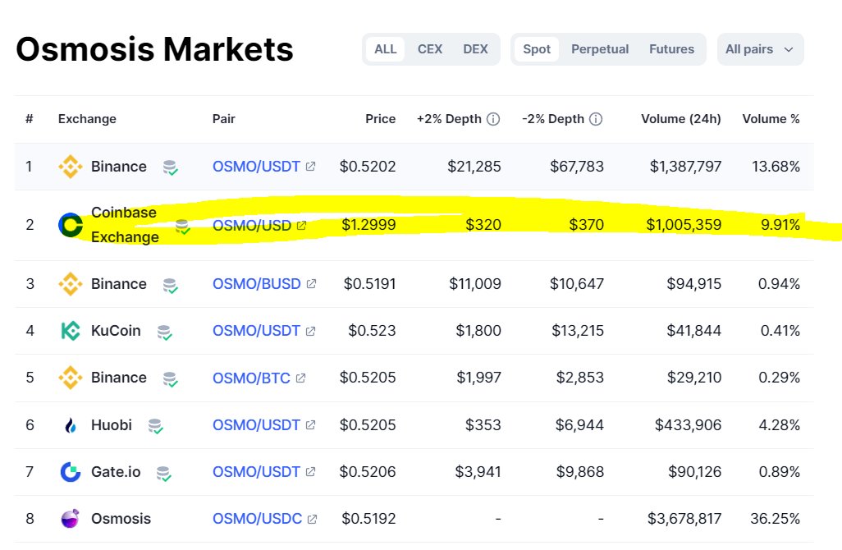Click the Osmosis exchange logo
842x550 pixels.
(x=69, y=519)
